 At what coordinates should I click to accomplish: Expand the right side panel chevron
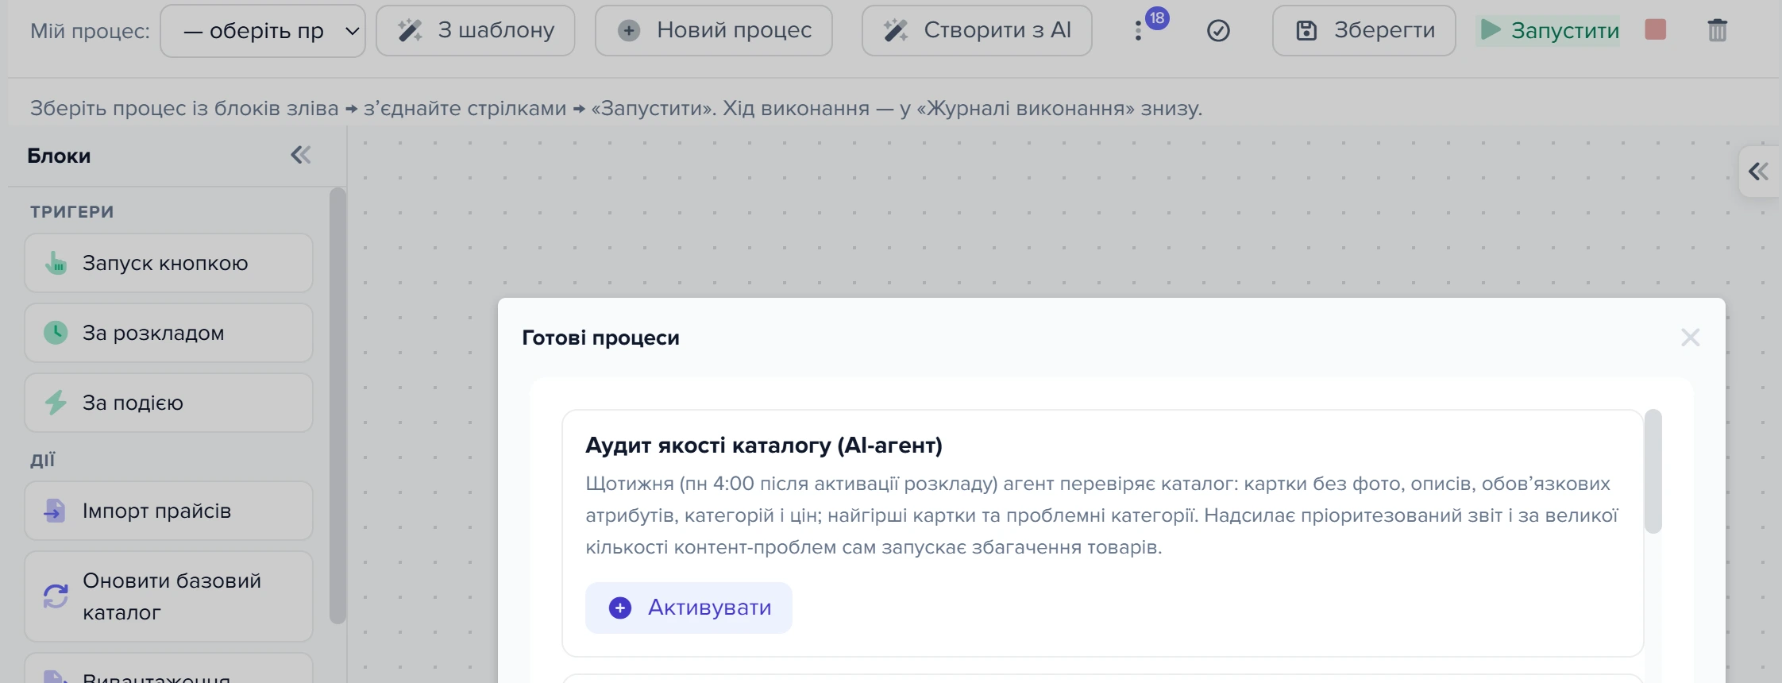click(1759, 171)
